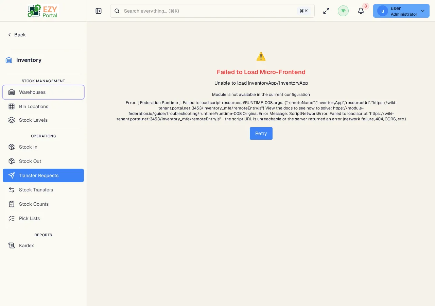The width and height of the screenshot is (435, 306).
Task: Click the Inventory heading
Action: click(29, 60)
